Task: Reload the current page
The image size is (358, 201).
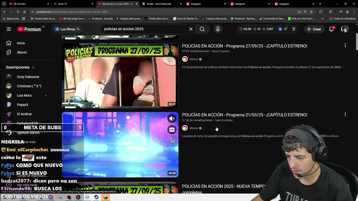Action: tap(18, 12)
